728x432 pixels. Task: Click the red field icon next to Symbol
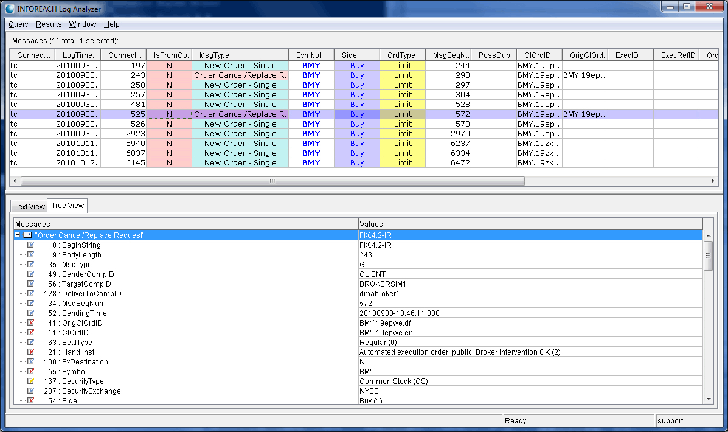click(x=30, y=372)
